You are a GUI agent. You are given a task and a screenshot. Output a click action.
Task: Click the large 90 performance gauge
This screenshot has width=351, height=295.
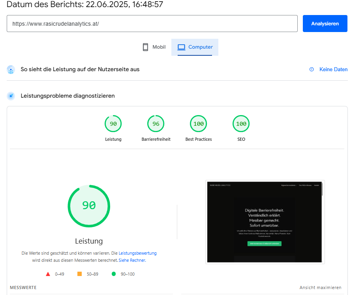tap(89, 206)
